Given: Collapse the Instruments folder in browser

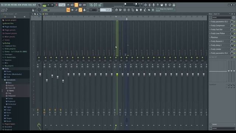Looking at the screenshot, I should coord(11,80).
